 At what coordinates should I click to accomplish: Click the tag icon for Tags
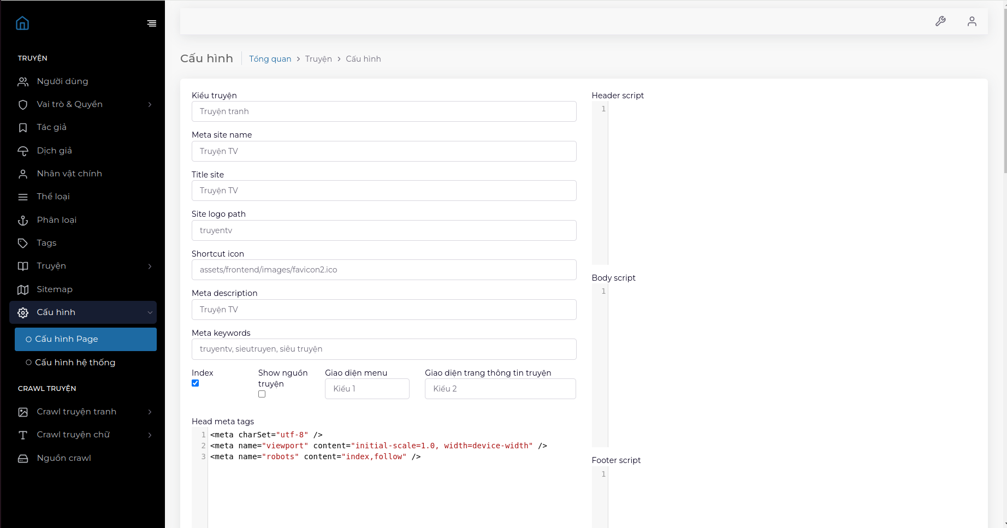click(x=23, y=244)
